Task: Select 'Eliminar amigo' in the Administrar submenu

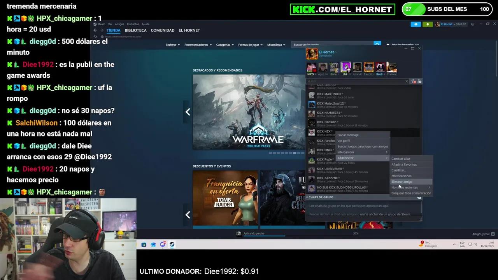Action: 411,182
